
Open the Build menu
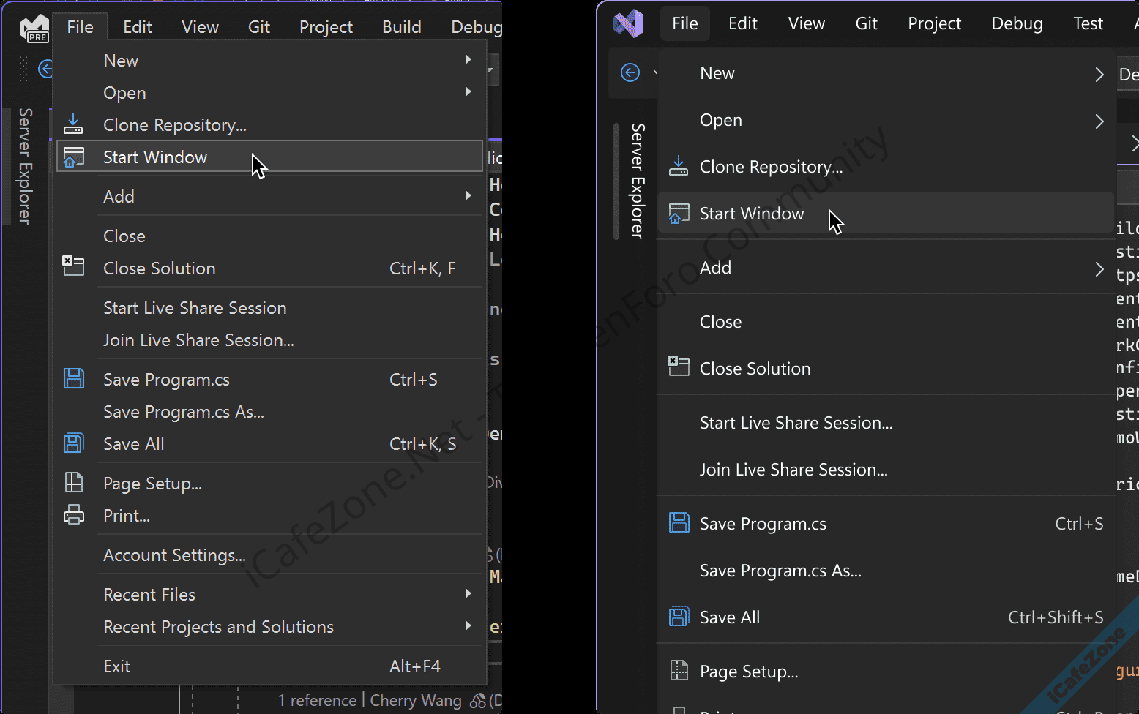pos(401,27)
